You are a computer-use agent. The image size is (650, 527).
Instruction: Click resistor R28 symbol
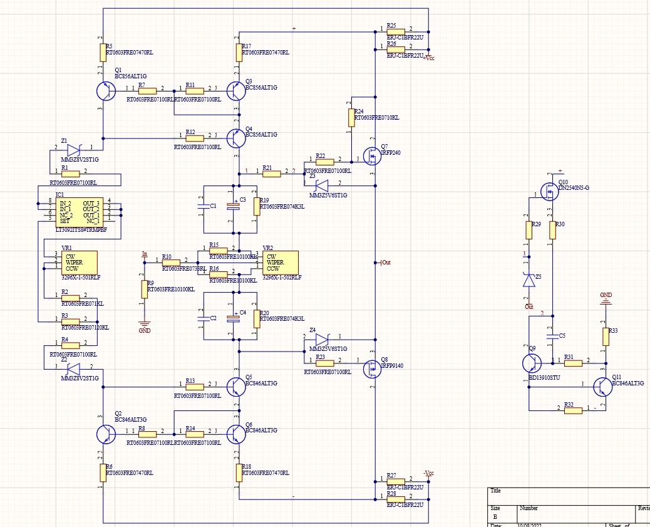click(396, 499)
